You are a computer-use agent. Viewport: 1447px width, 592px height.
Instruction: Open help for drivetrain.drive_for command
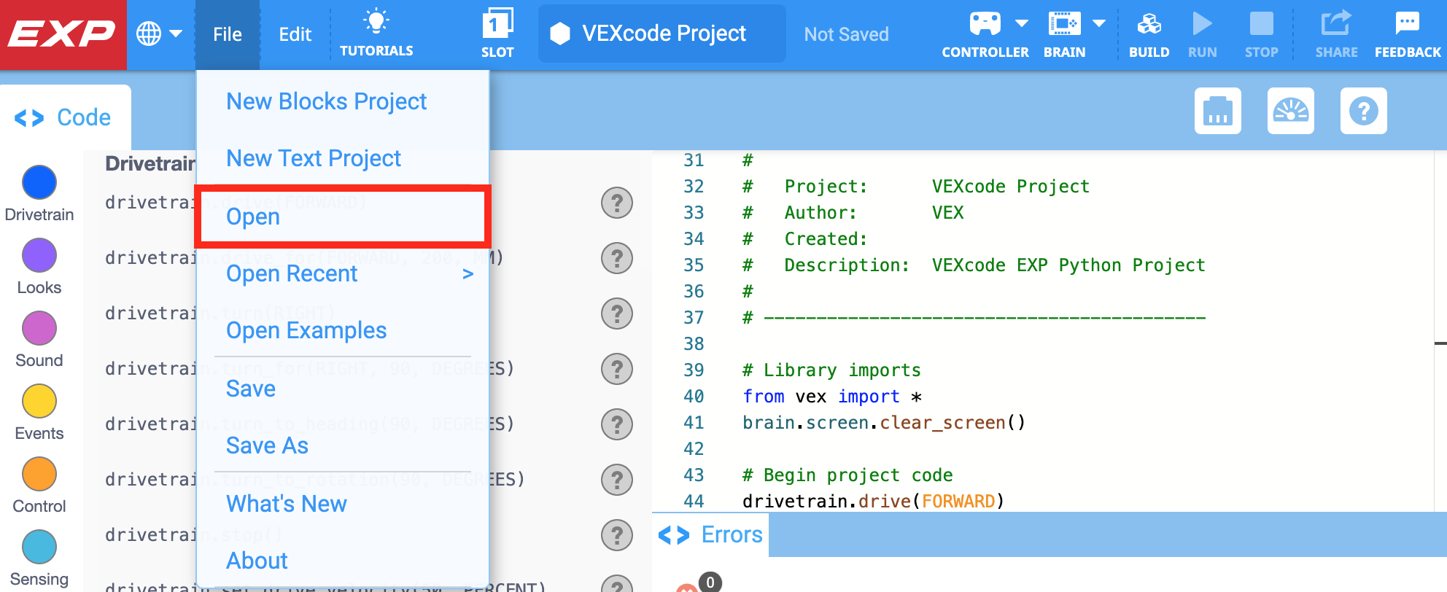617,258
